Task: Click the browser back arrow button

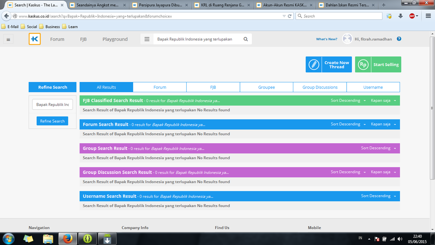Action: coord(6,16)
